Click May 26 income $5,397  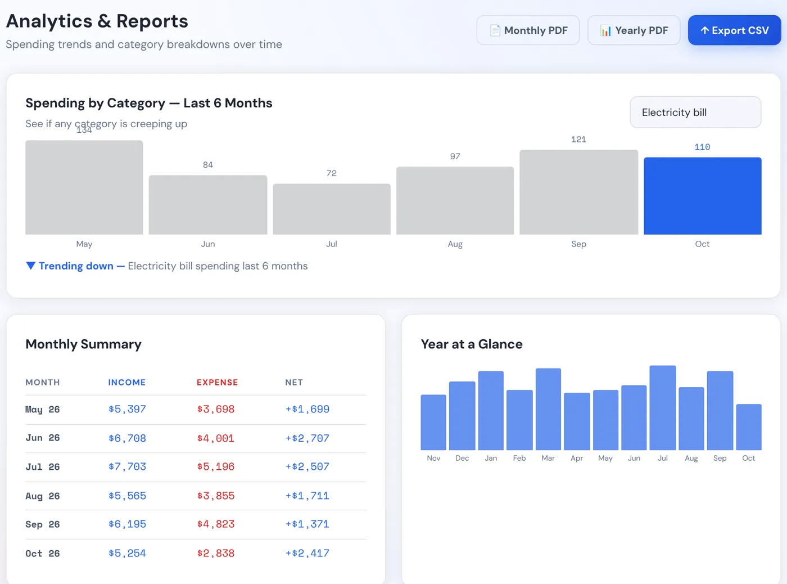tap(127, 410)
